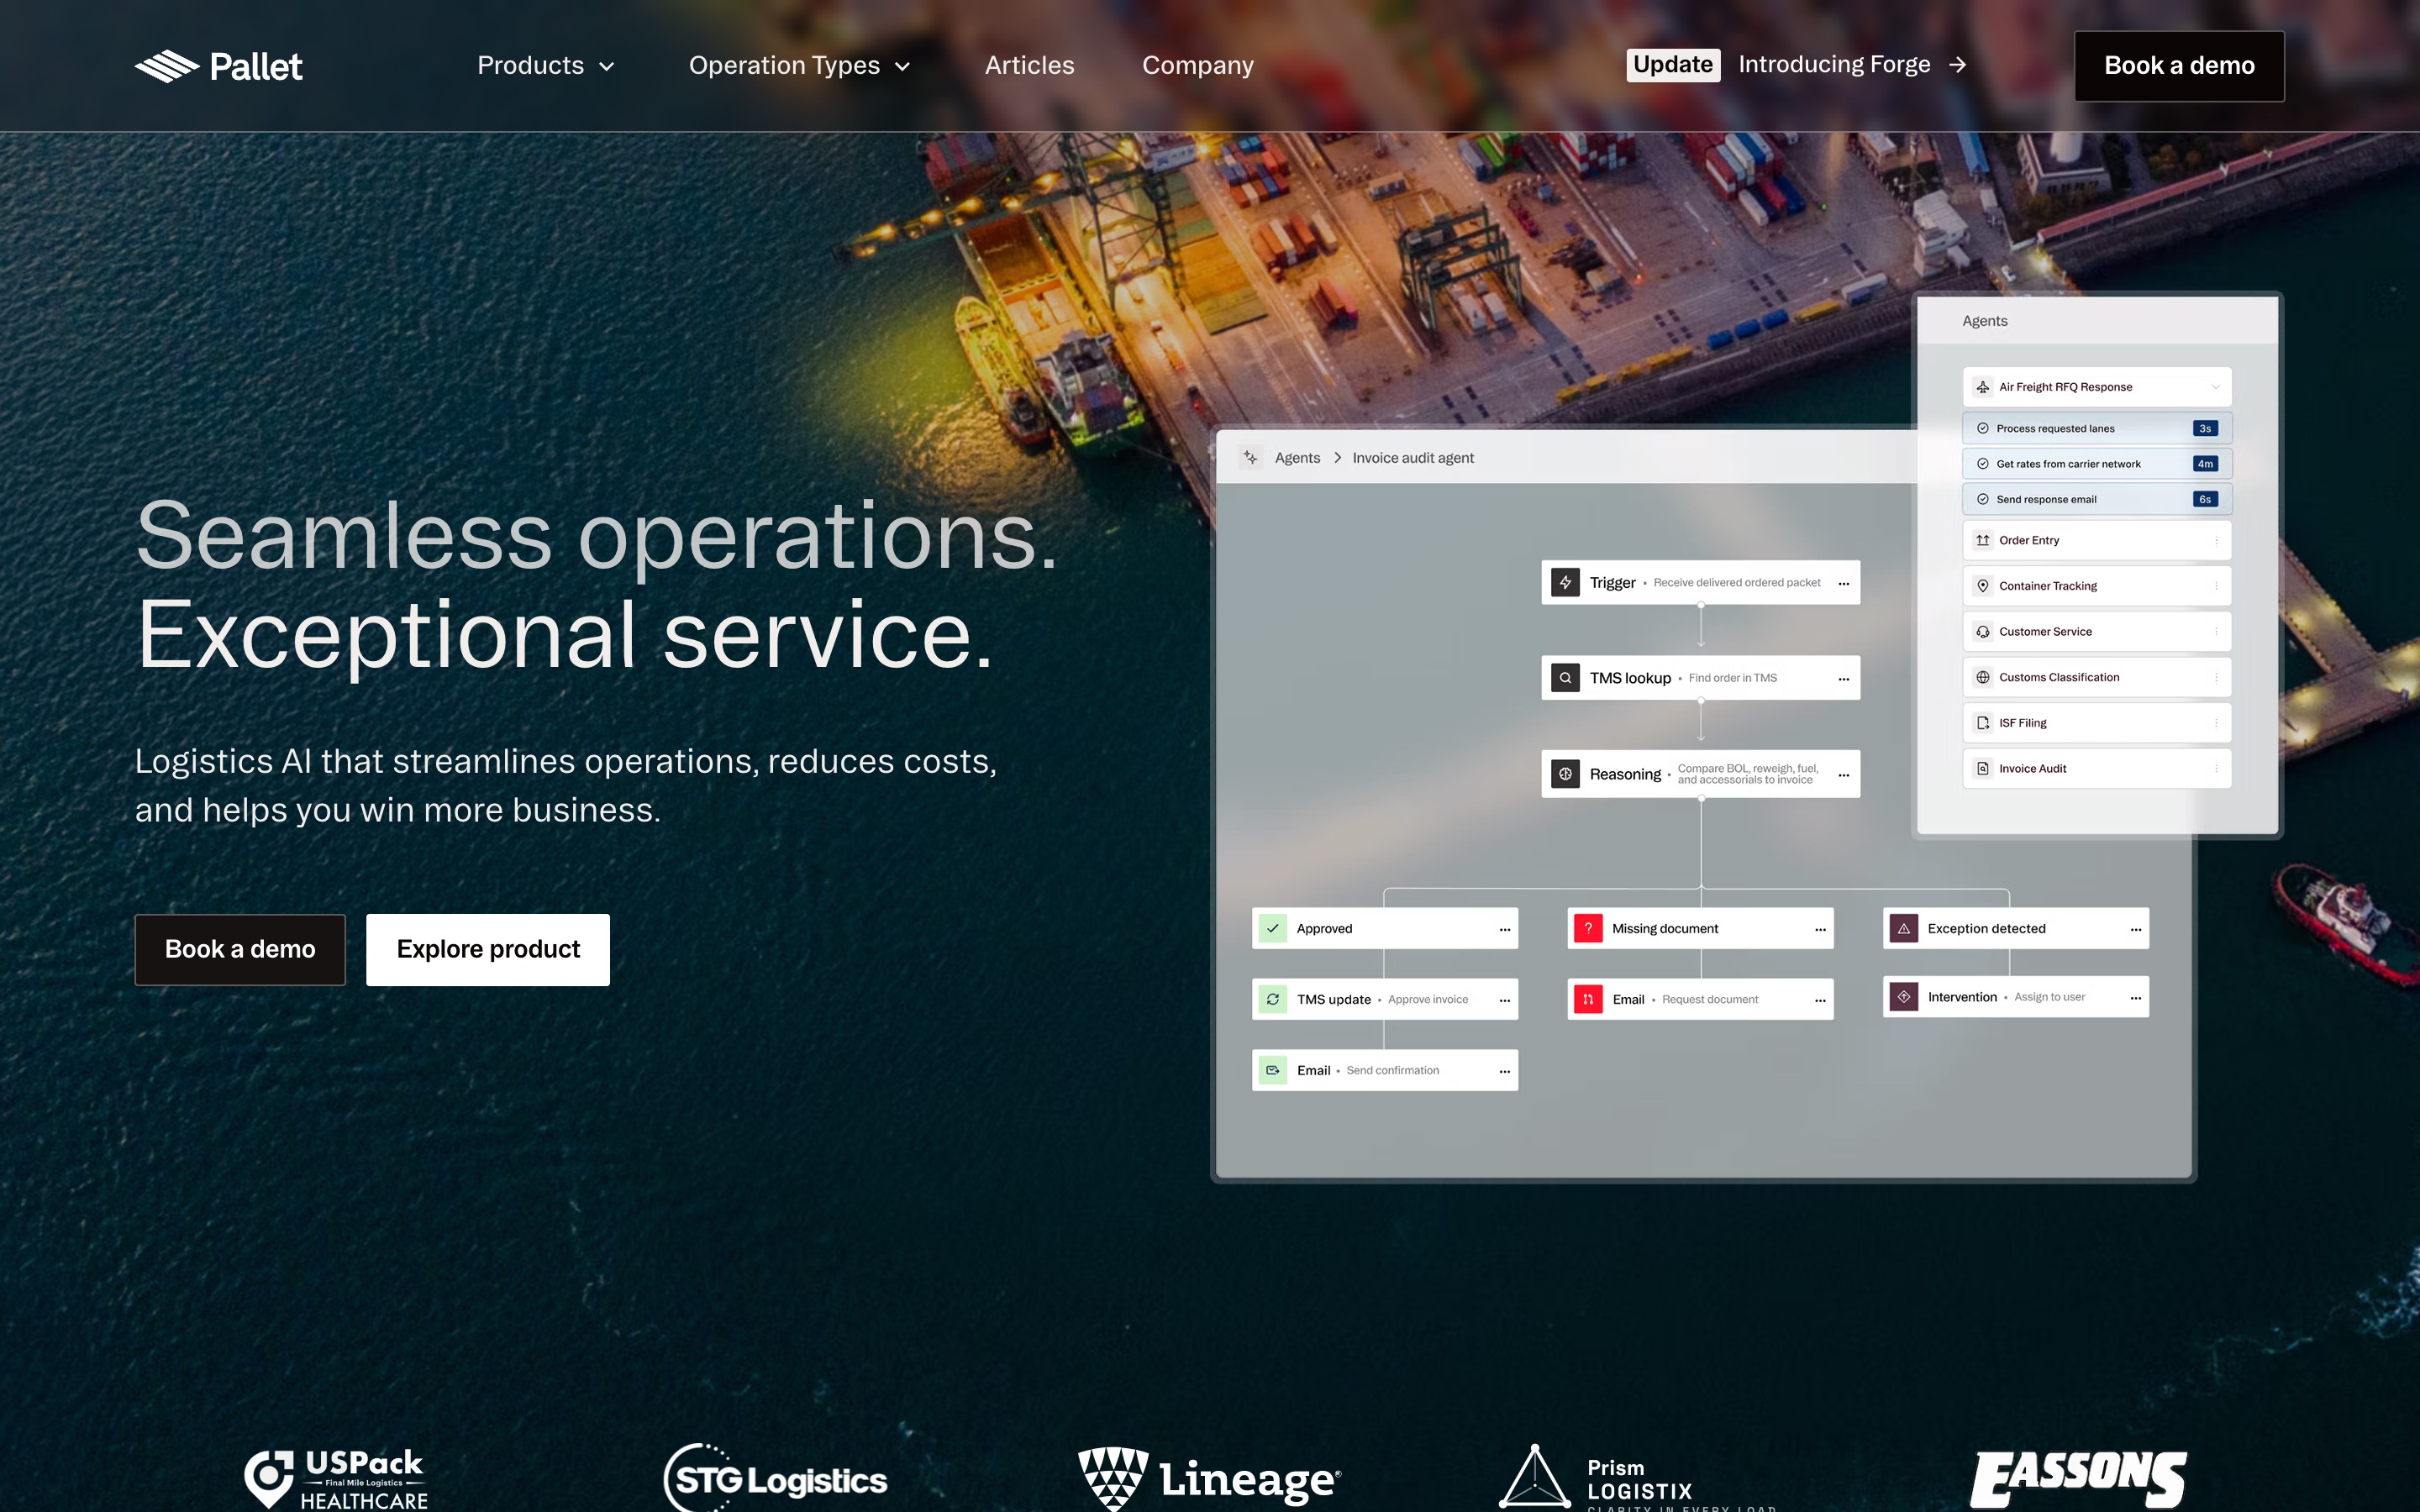Click the Air Freight airplane icon
Image resolution: width=2420 pixels, height=1512 pixels.
tap(1983, 387)
